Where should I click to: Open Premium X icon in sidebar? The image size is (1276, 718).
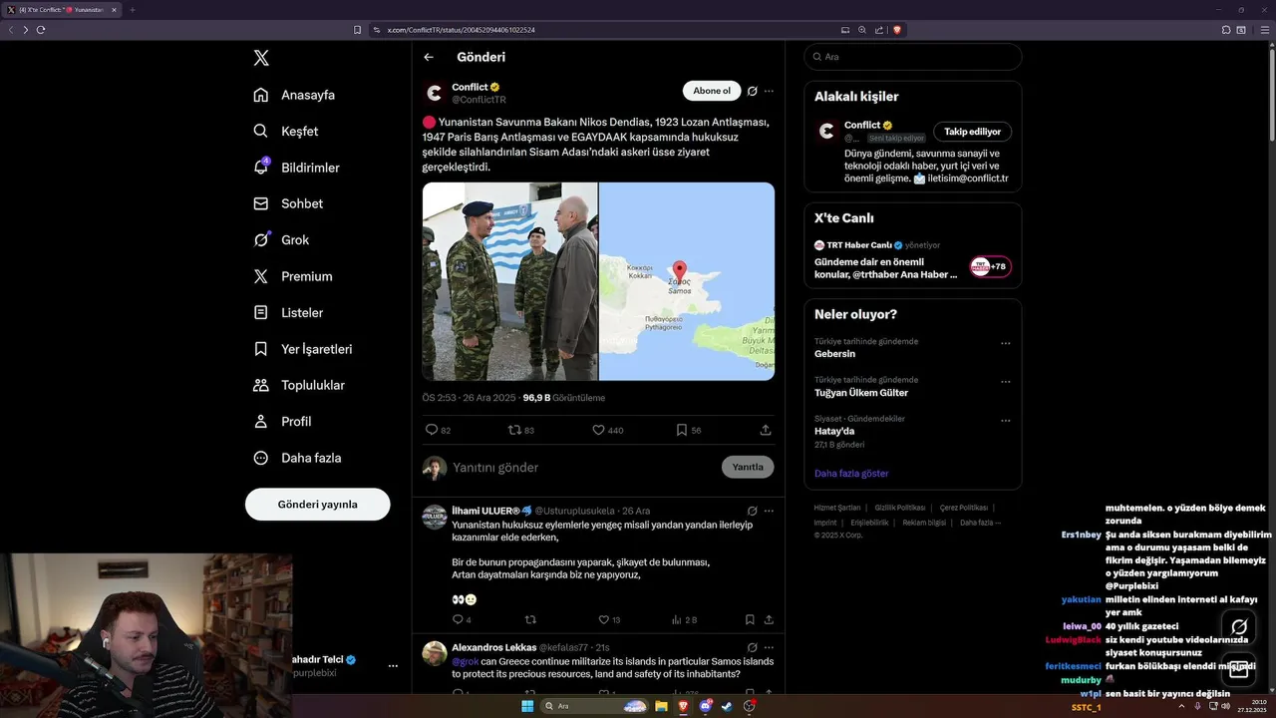(261, 276)
